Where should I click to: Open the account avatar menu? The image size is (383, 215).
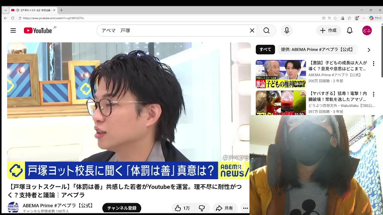(367, 30)
